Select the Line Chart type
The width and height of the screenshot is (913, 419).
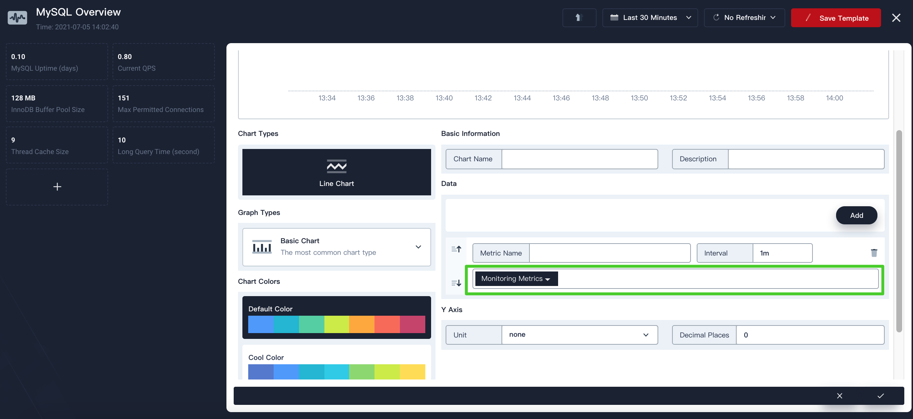point(336,172)
